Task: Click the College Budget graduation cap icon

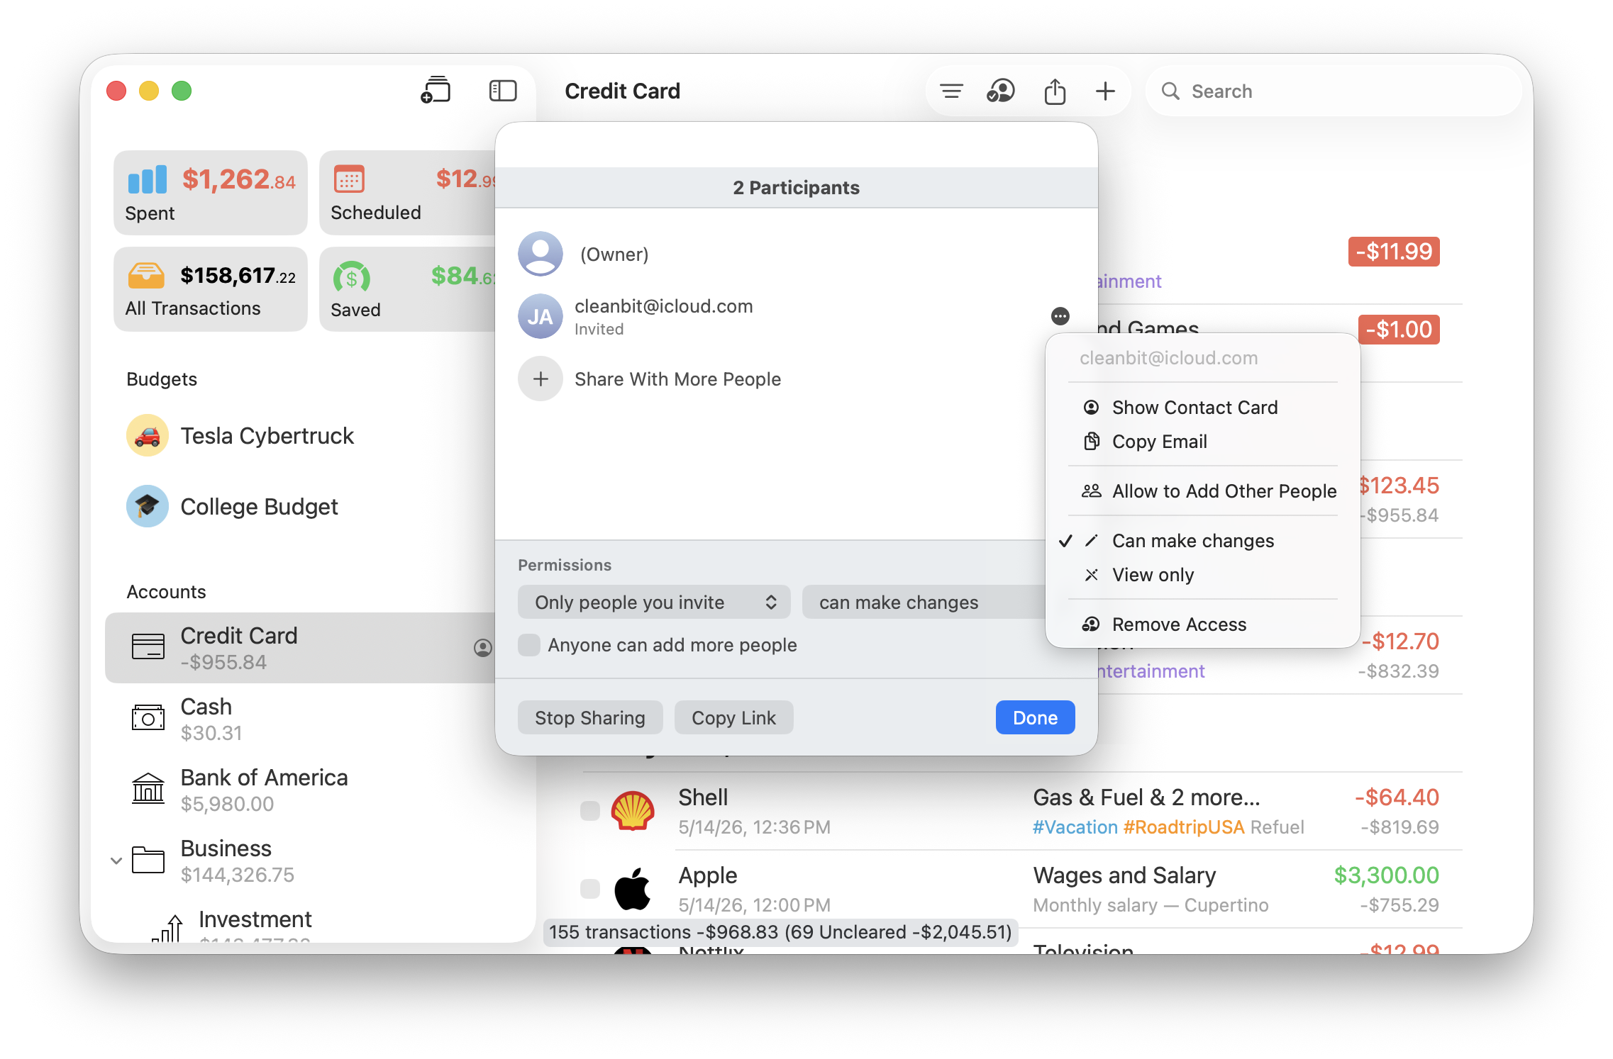Action: click(148, 506)
